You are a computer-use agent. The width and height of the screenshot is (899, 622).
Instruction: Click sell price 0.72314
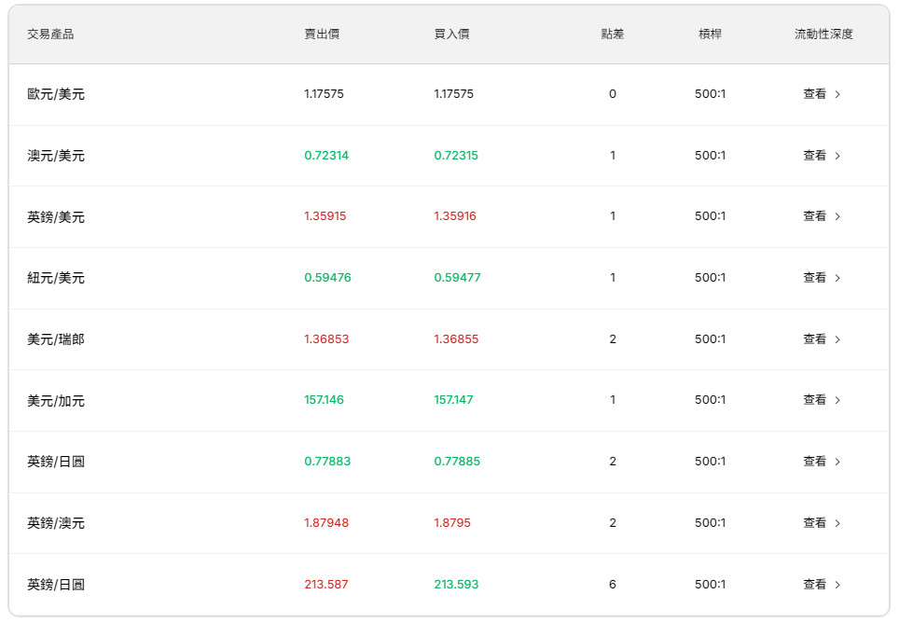[x=326, y=156]
